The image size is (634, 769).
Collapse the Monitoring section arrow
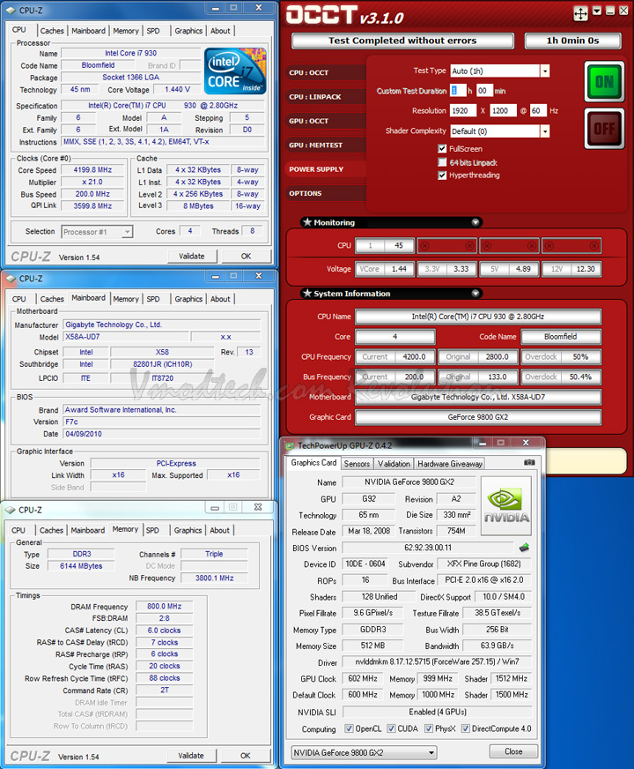point(475,222)
